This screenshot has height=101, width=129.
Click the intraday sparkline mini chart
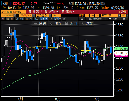[x=53, y=3]
